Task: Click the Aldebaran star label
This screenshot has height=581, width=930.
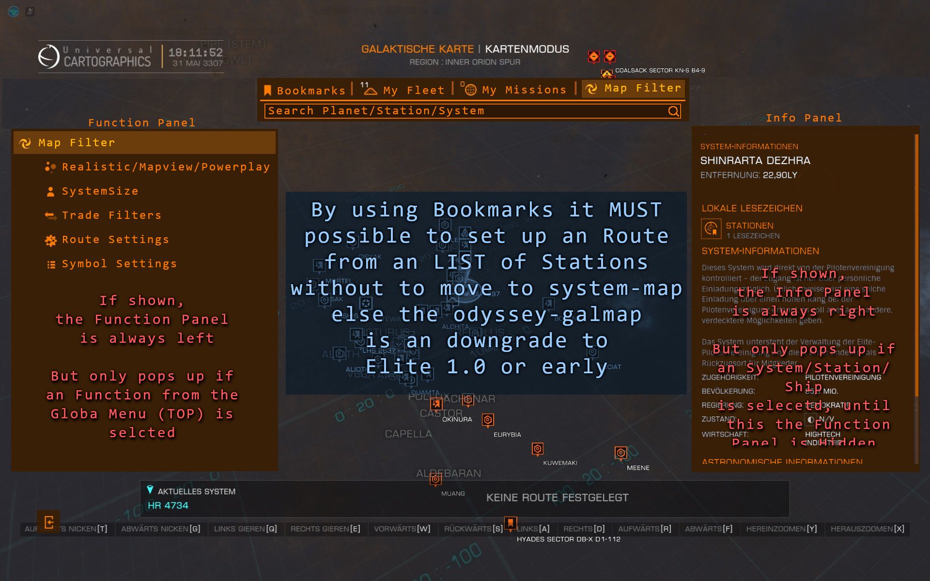Action: [449, 473]
